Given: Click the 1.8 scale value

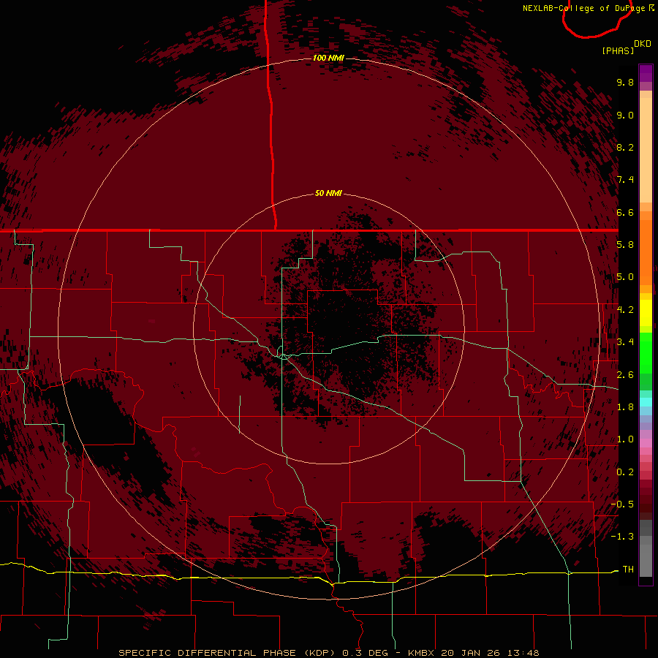Looking at the screenshot, I should click(x=625, y=407).
